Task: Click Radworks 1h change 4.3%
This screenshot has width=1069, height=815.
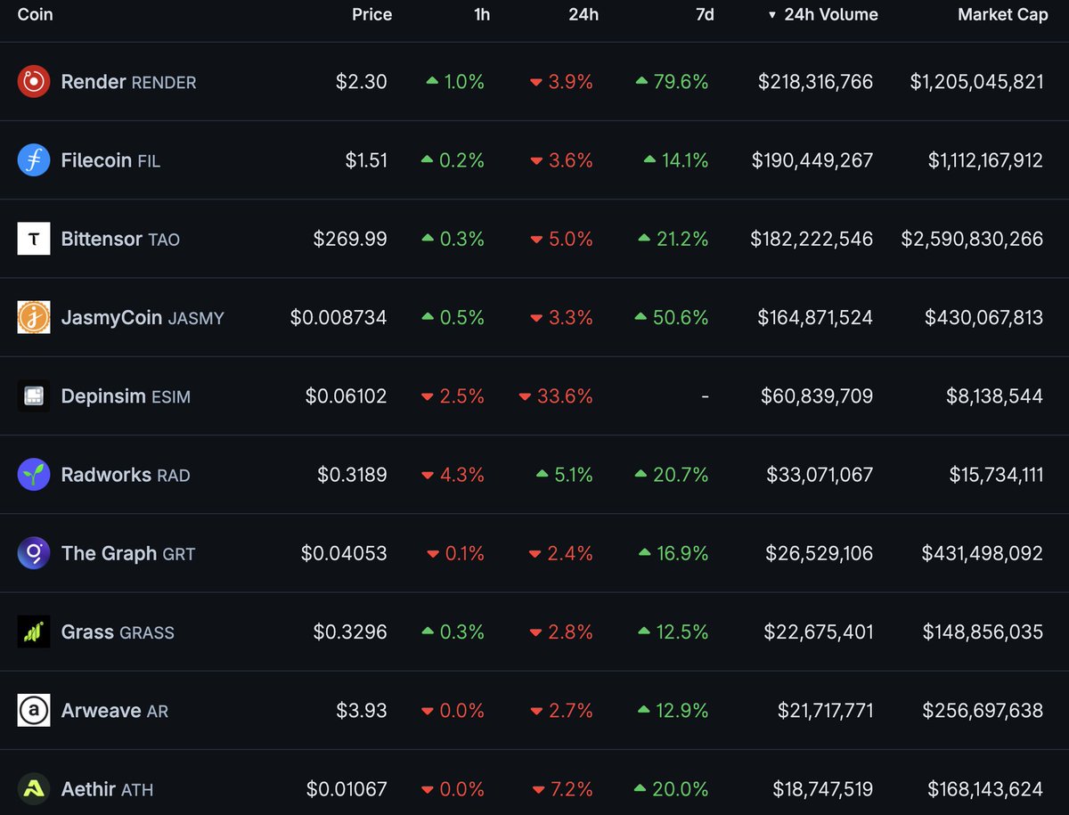Action: (x=453, y=475)
